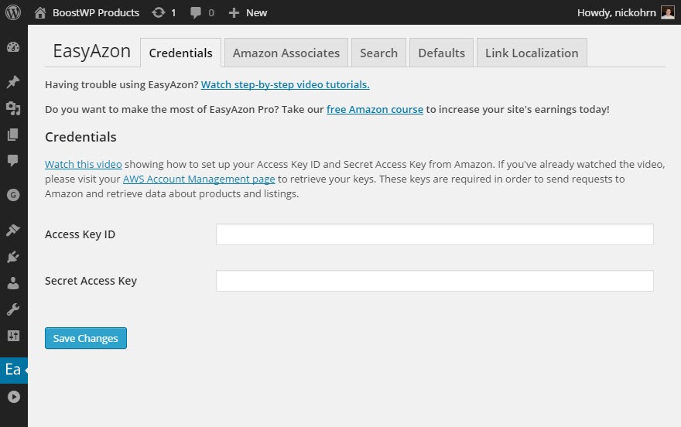The image size is (681, 427).
Task: Click the Secret Access Key label
Action: tap(91, 281)
